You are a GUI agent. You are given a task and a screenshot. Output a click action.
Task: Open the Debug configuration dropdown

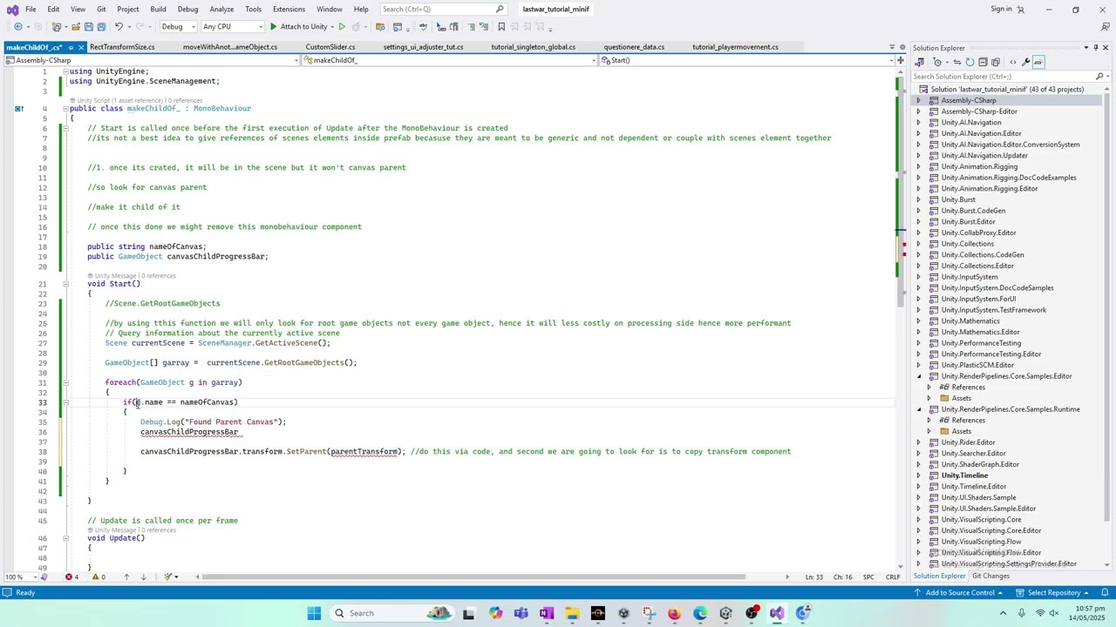click(177, 27)
